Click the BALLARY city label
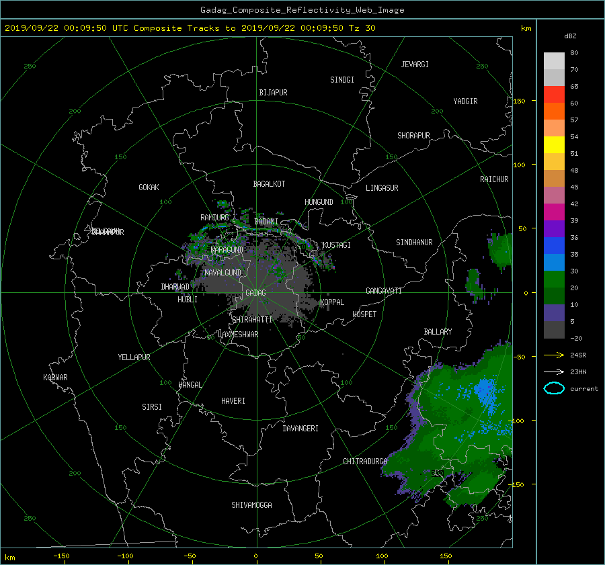This screenshot has height=565, width=605. [438, 332]
